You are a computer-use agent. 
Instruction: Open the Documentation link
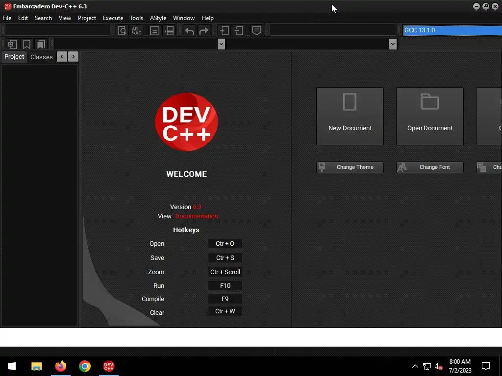pos(197,216)
